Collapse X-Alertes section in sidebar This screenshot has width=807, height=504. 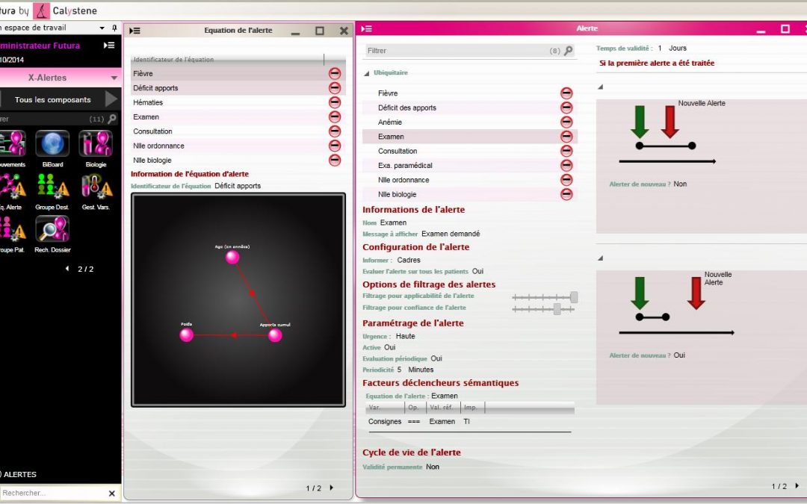click(x=114, y=77)
